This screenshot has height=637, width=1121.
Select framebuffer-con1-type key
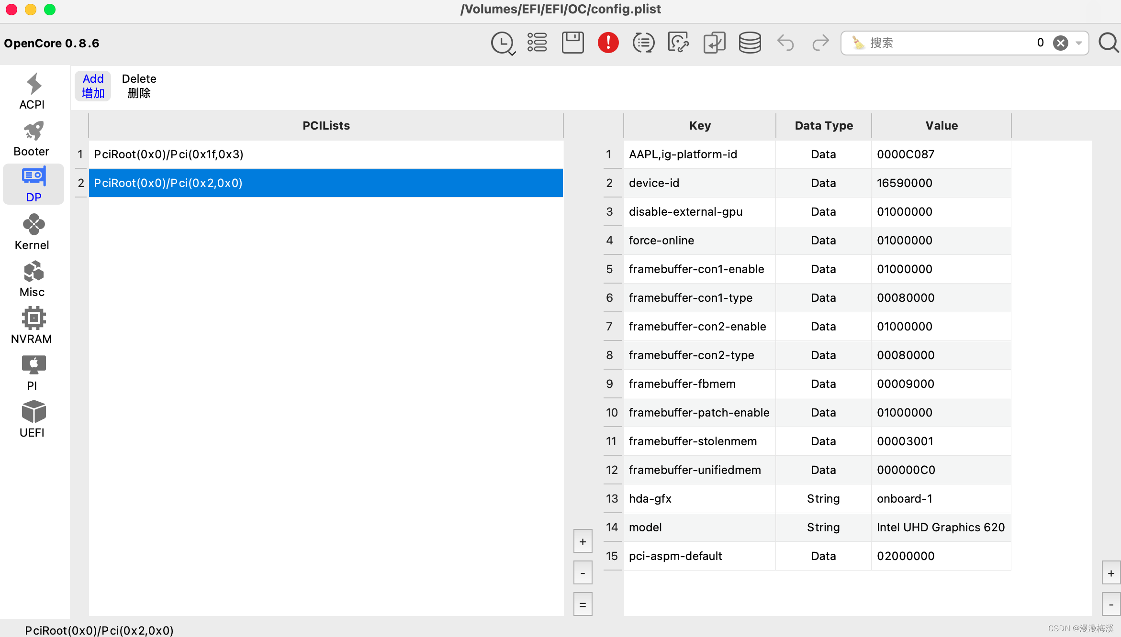point(700,298)
